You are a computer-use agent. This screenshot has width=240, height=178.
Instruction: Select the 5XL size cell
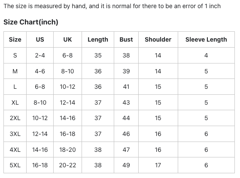point(15,165)
